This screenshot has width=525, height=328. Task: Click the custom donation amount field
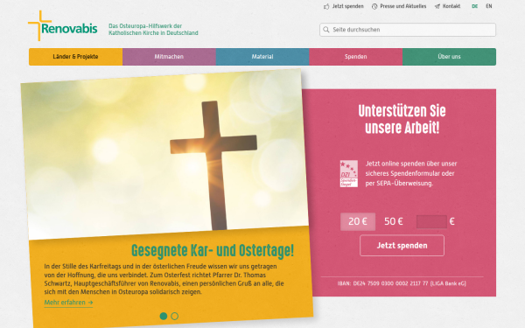[431, 221]
